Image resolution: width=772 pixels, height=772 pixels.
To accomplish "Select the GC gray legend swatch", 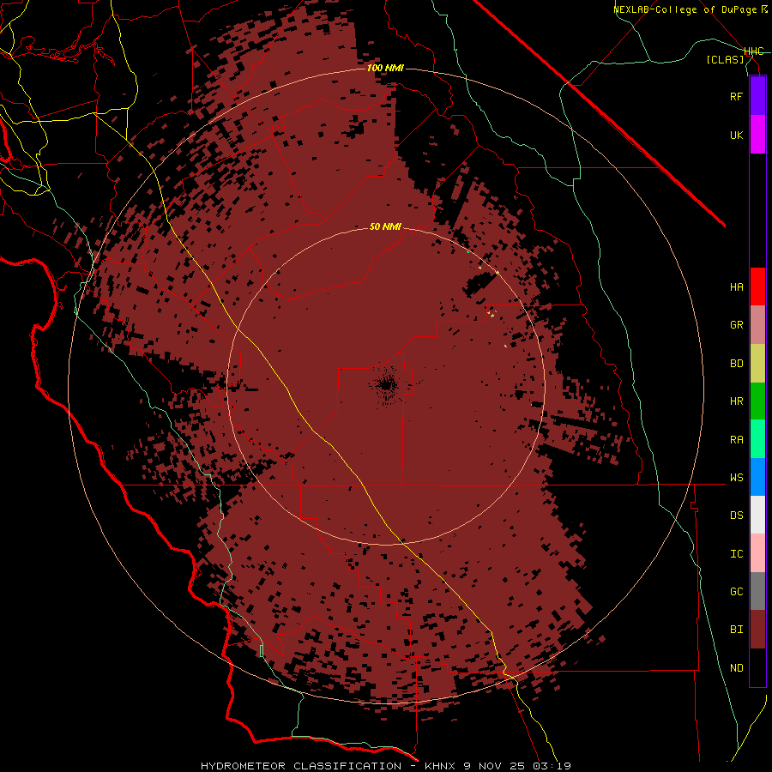I will pyautogui.click(x=757, y=591).
